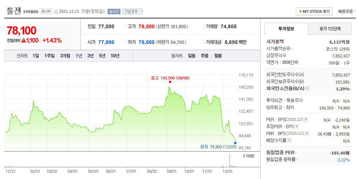The height and width of the screenshot is (179, 358).
Task: Select the 10년 line chart period
Action: [115, 56]
